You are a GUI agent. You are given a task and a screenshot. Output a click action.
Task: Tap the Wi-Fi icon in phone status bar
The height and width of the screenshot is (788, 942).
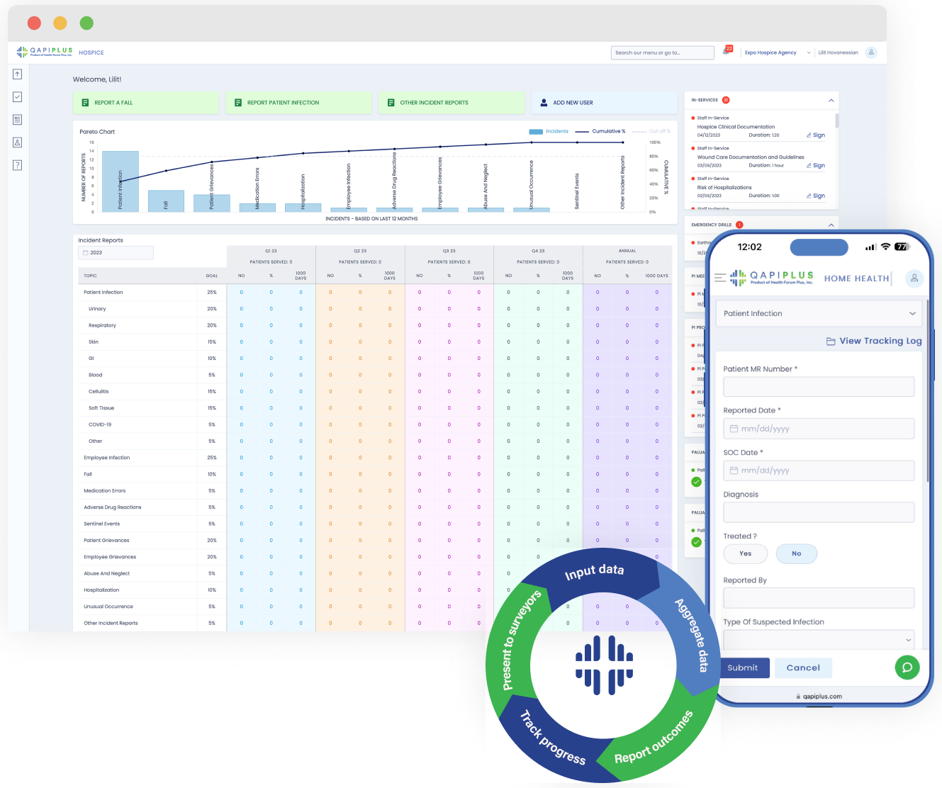click(885, 247)
